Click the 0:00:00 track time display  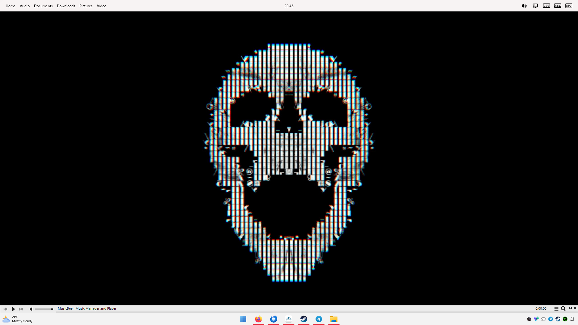tap(541, 308)
